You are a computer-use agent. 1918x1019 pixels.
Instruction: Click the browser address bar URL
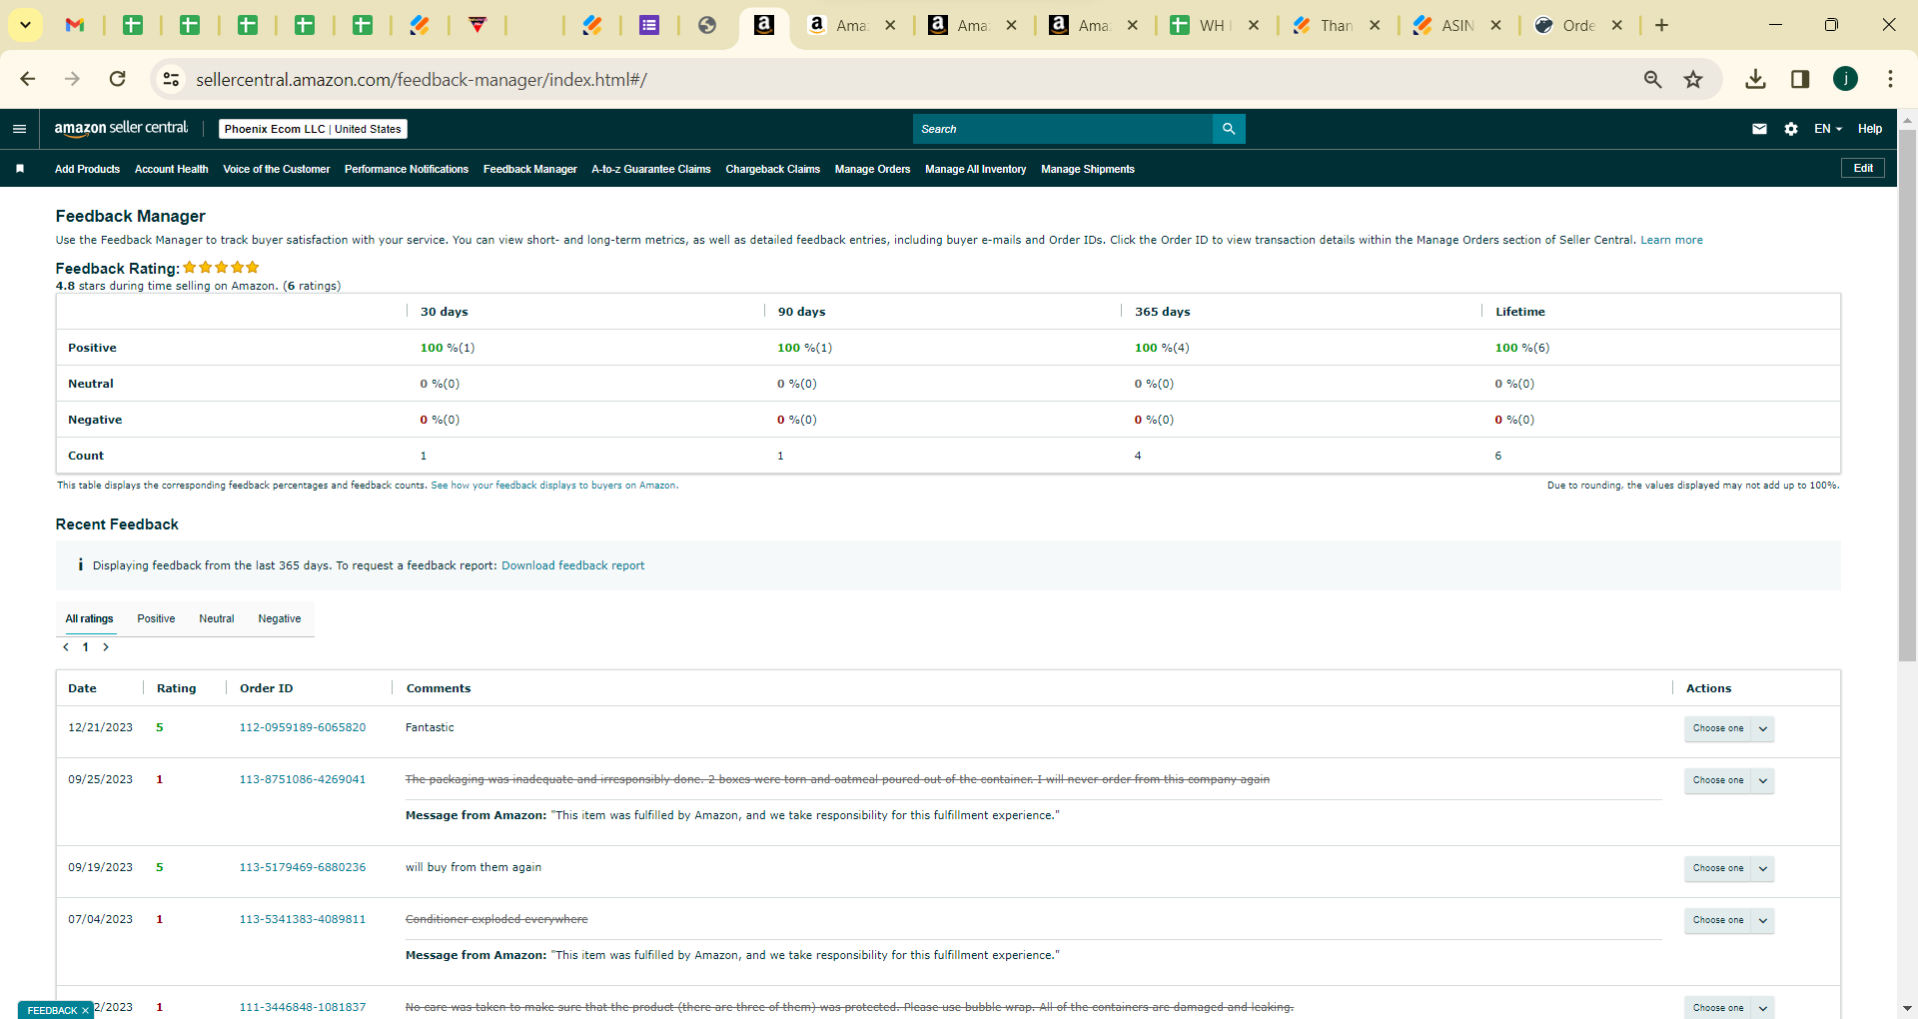click(422, 80)
